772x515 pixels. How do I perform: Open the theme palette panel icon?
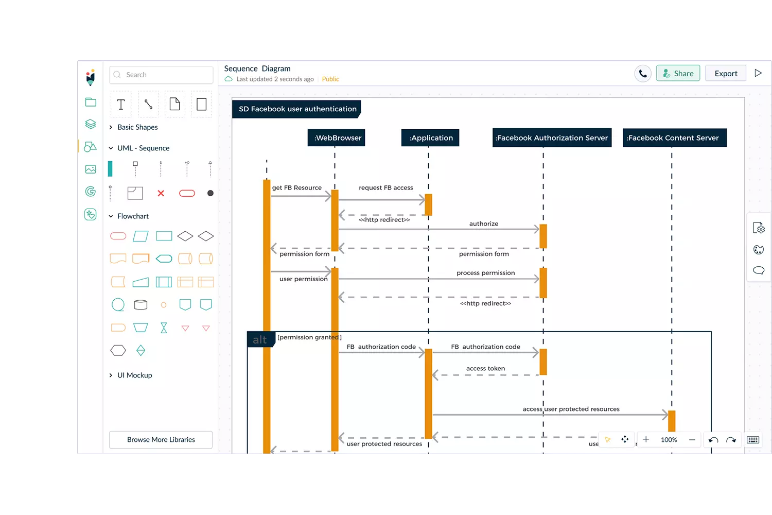coord(759,250)
